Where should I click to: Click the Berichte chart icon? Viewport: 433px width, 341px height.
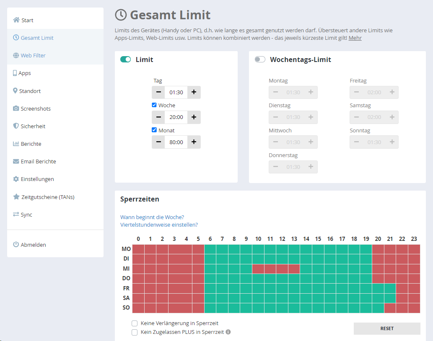pos(16,143)
